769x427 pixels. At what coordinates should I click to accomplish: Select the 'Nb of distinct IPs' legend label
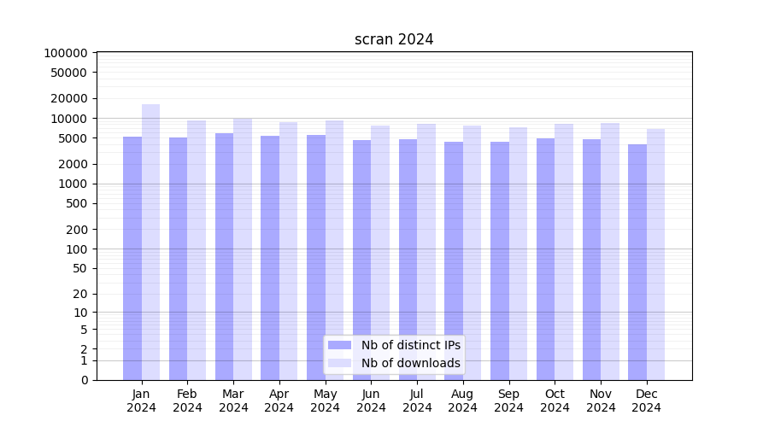pos(410,345)
